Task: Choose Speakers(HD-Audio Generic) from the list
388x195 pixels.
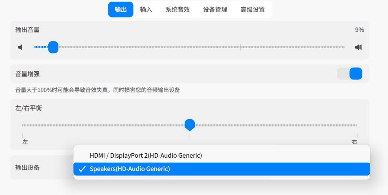Action: coord(130,169)
